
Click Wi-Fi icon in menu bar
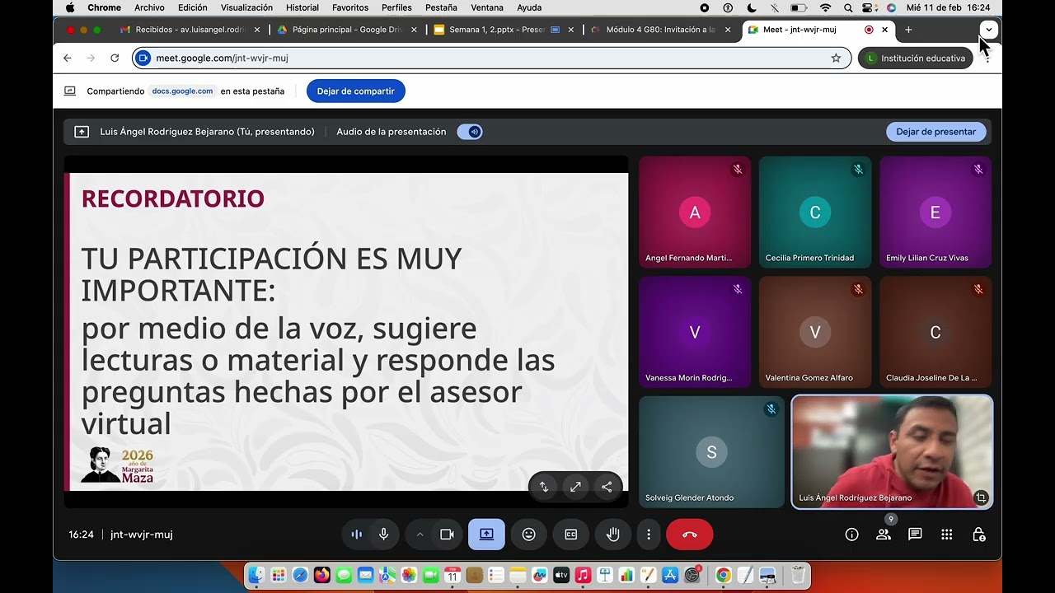tap(825, 7)
